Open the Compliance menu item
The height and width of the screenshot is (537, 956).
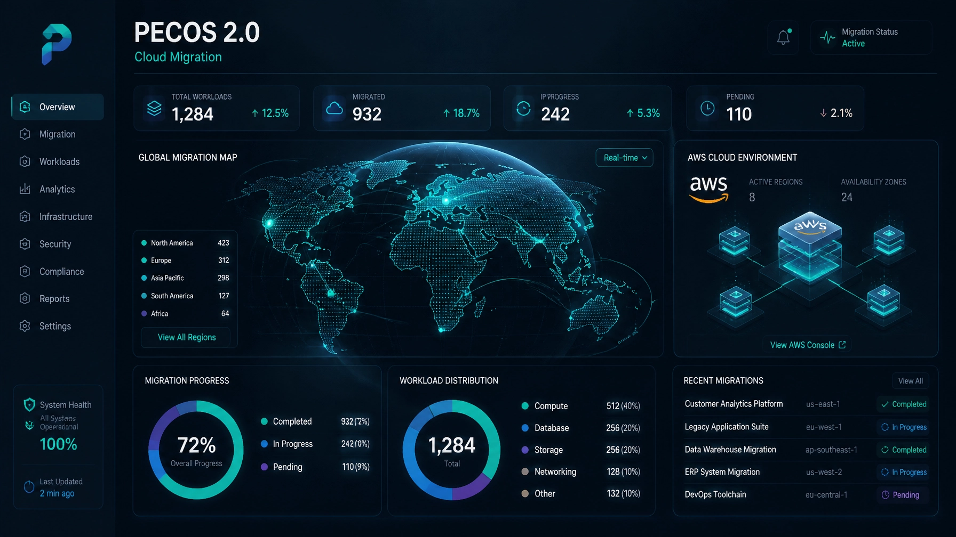coord(58,271)
